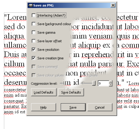Click the Load Defaults button
Image resolution: width=139 pixels, height=129 pixels.
(44, 92)
